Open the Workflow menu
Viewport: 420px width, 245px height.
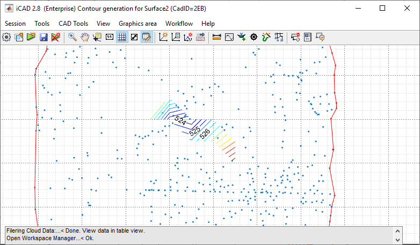pyautogui.click(x=179, y=24)
